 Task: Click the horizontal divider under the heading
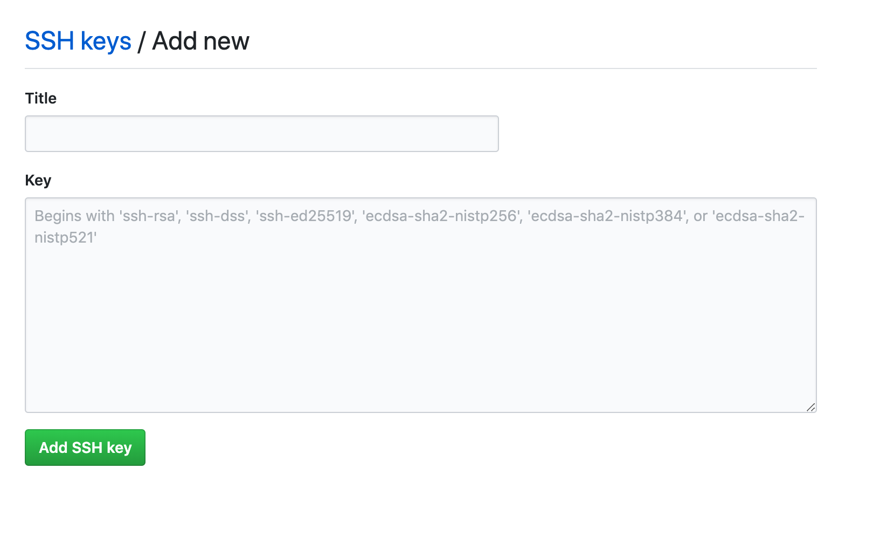(x=420, y=68)
